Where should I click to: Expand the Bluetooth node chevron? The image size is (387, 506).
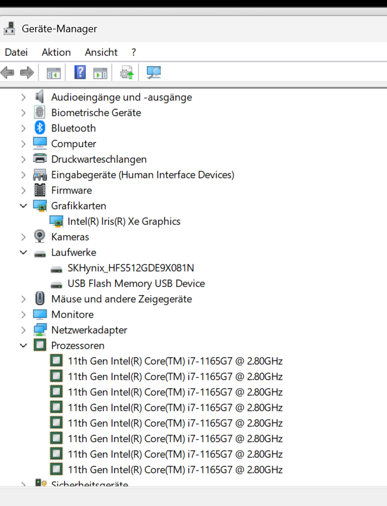(23, 128)
